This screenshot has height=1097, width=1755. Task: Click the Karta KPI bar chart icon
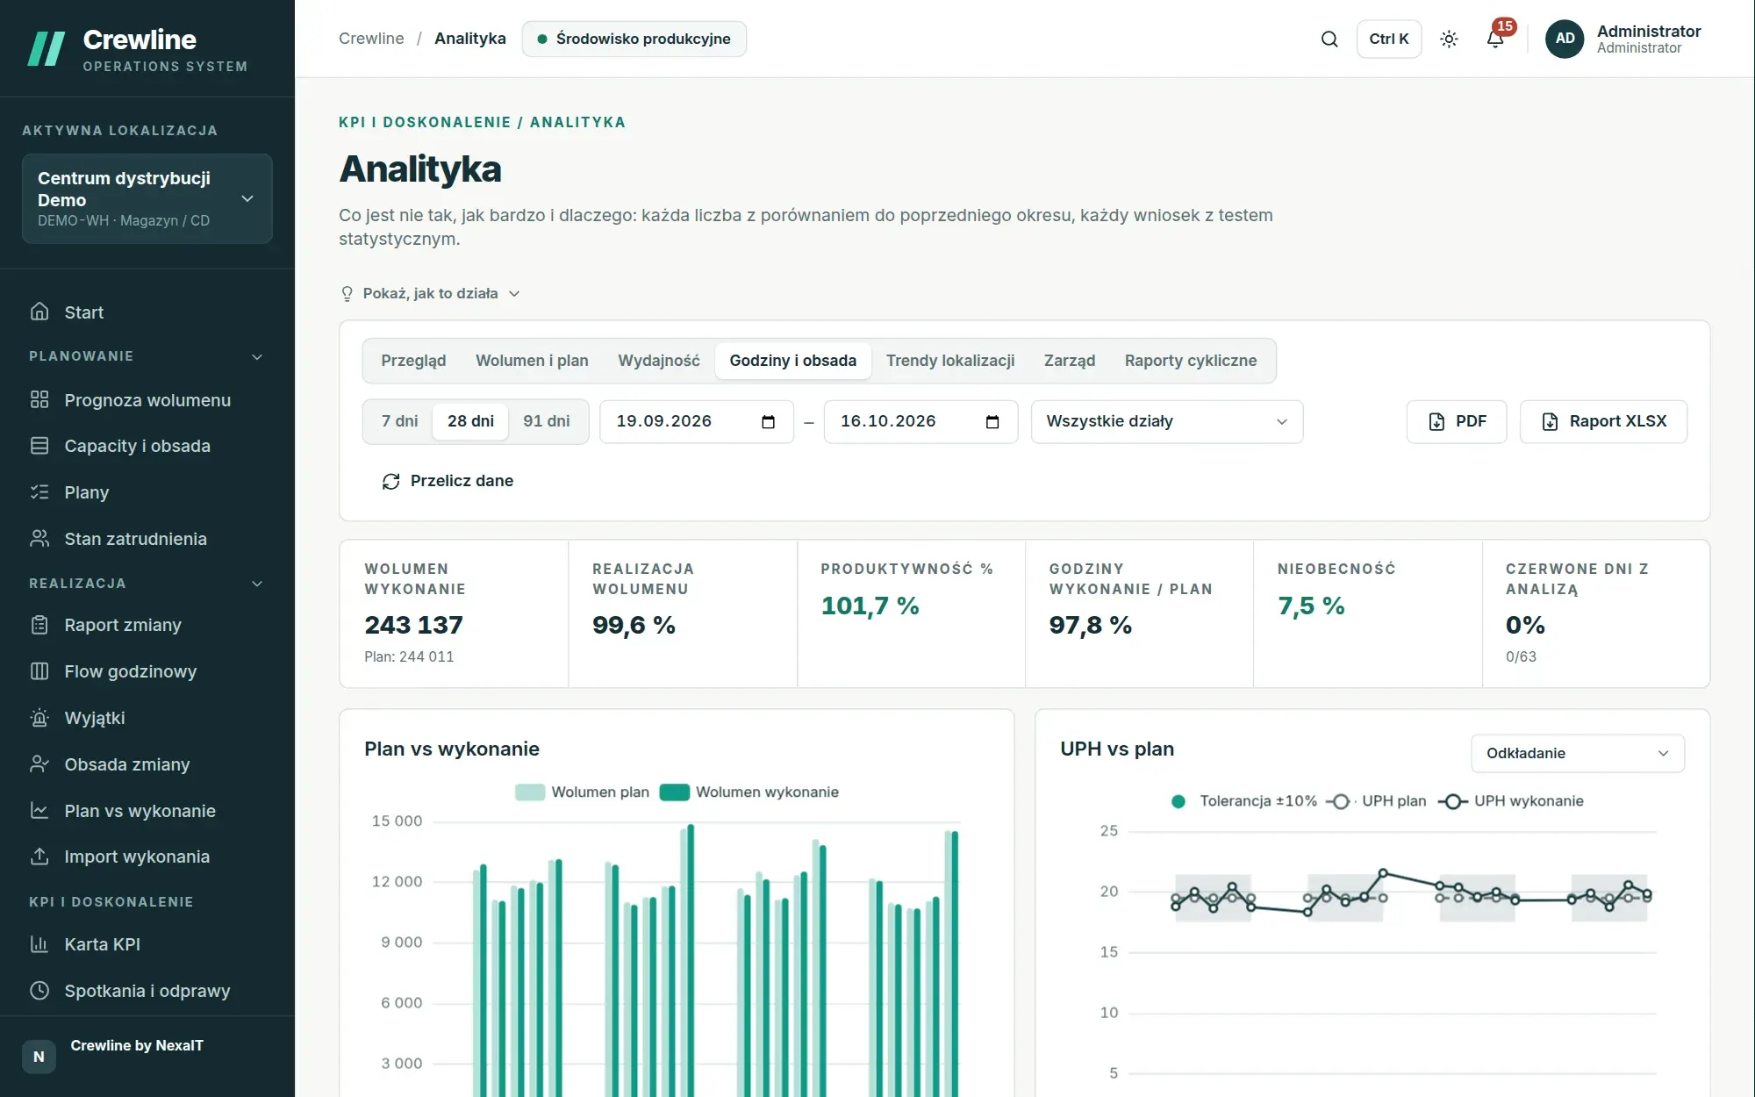[39, 944]
